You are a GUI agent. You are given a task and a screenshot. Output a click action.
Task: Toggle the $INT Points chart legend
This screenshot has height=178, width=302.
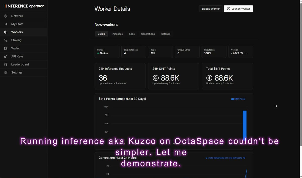click(x=238, y=99)
